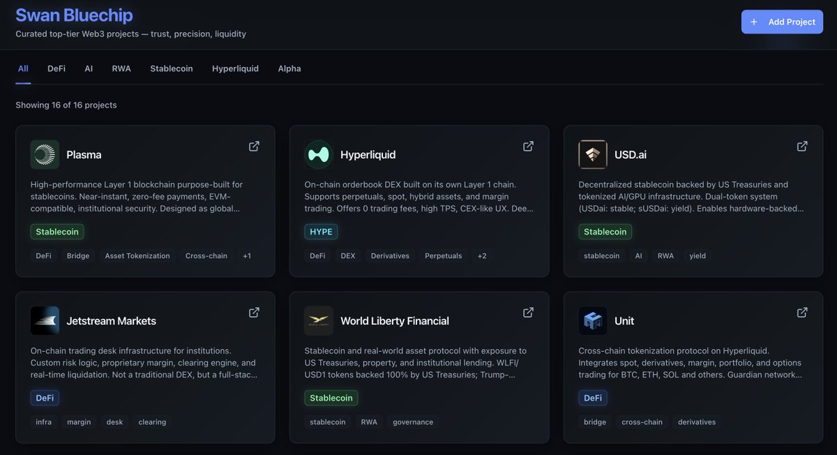Image resolution: width=837 pixels, height=455 pixels.
Task: Click World Liberty Financial's governance tag
Action: coord(413,422)
